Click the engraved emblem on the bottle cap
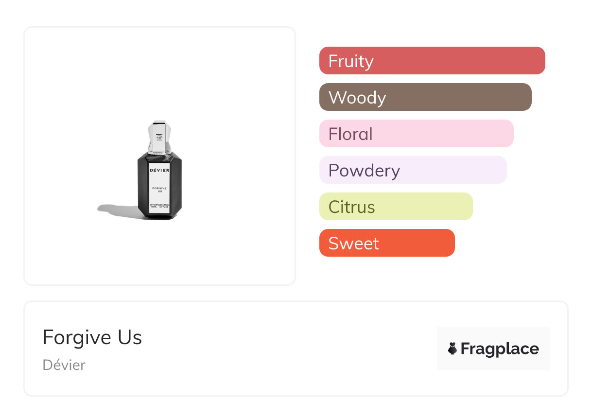Image resolution: width=592 pixels, height=420 pixels. [159, 137]
